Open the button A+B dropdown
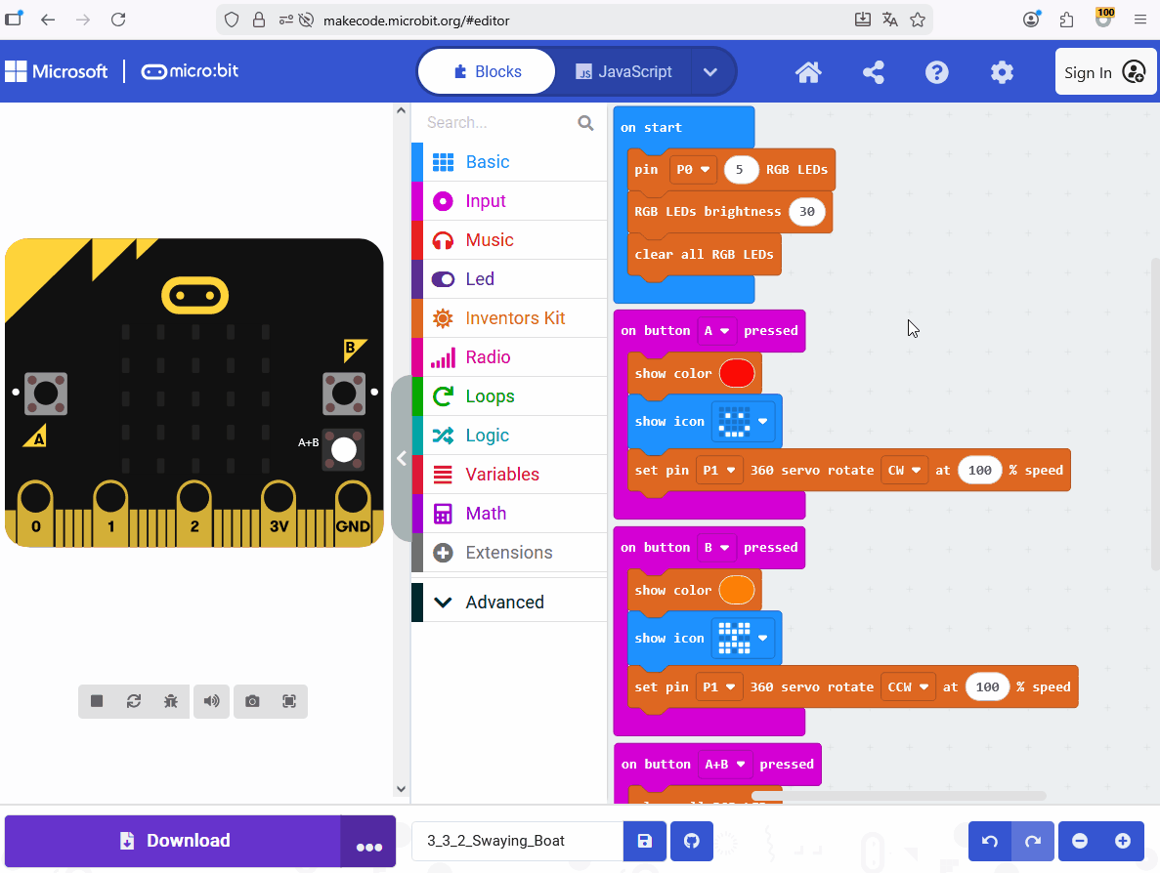1160x873 pixels. coord(724,765)
